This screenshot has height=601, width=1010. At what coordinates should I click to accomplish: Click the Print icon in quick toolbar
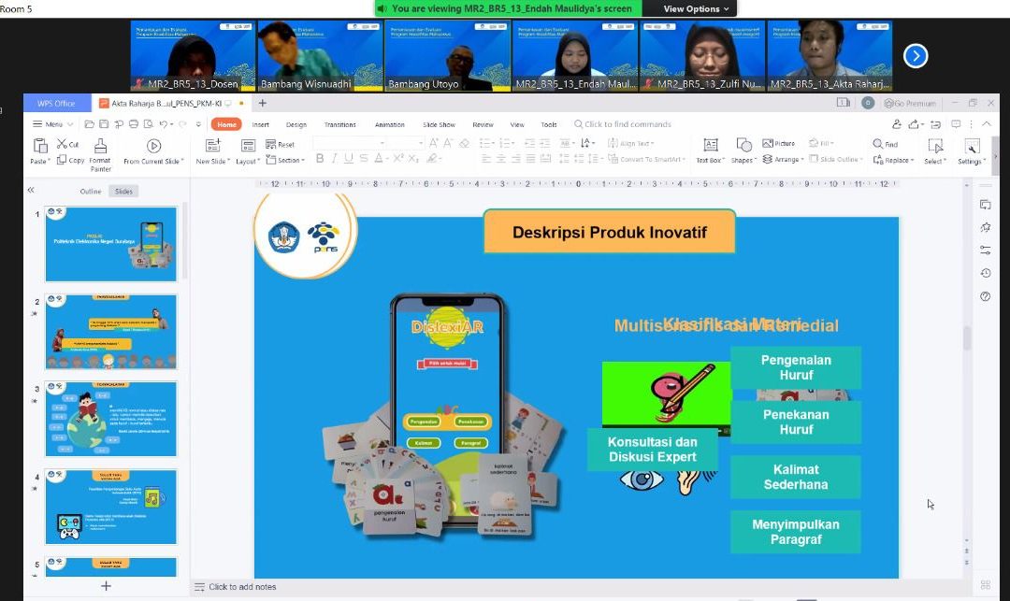click(x=134, y=124)
